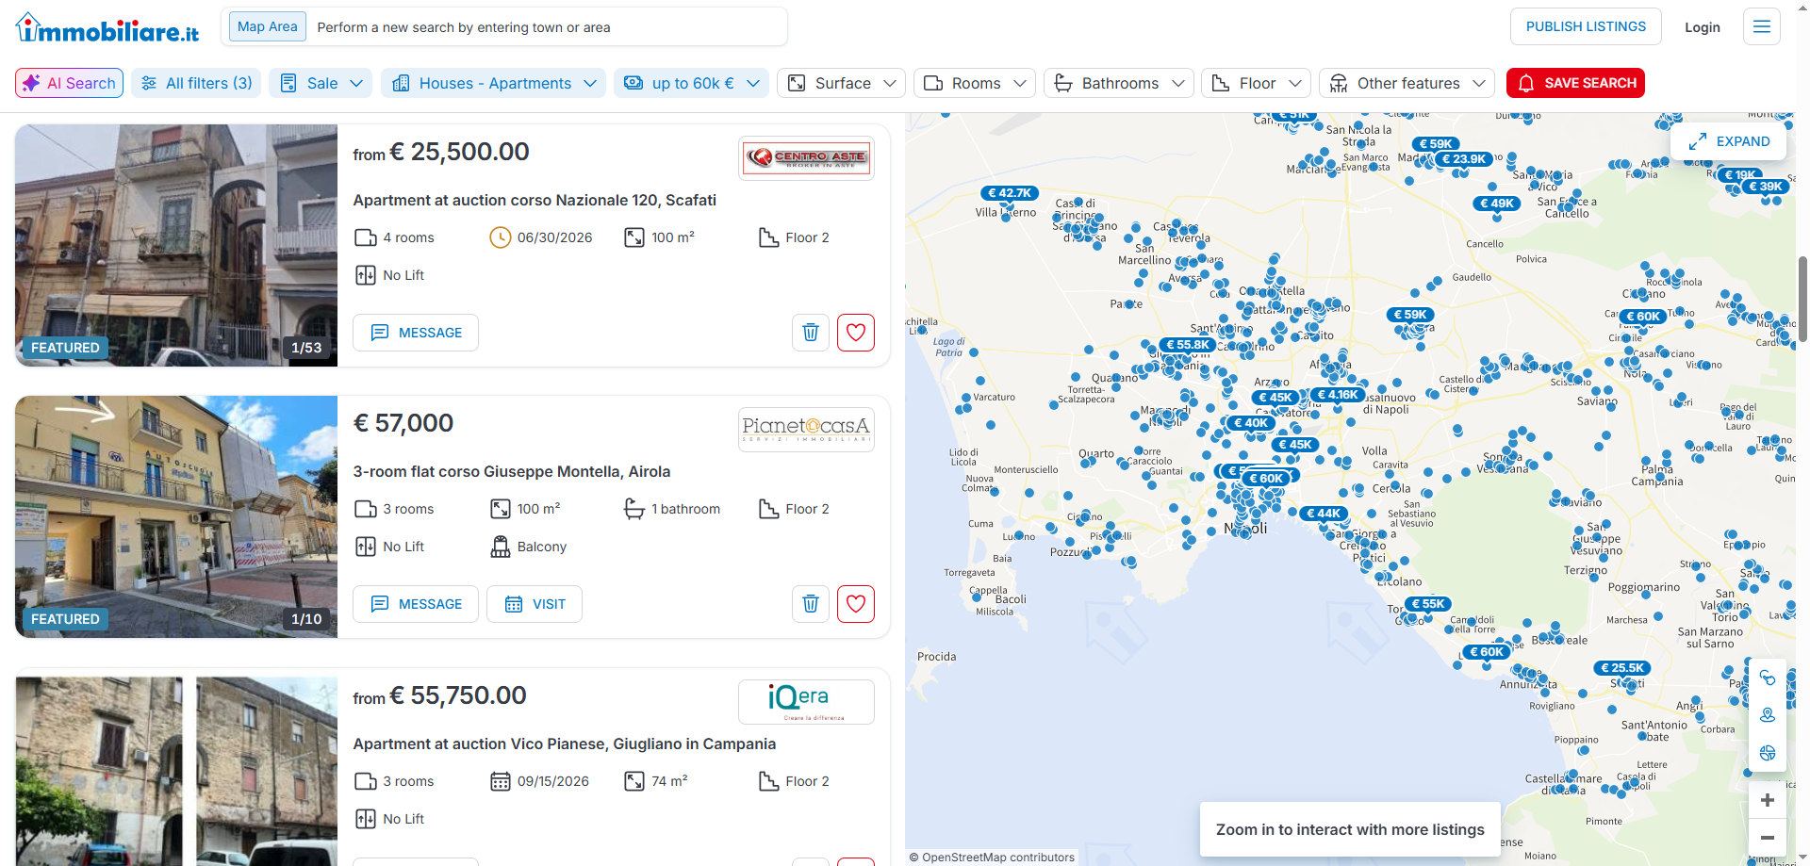1810x866 pixels.
Task: Select the € 42.7K map price marker
Action: pos(1010,193)
